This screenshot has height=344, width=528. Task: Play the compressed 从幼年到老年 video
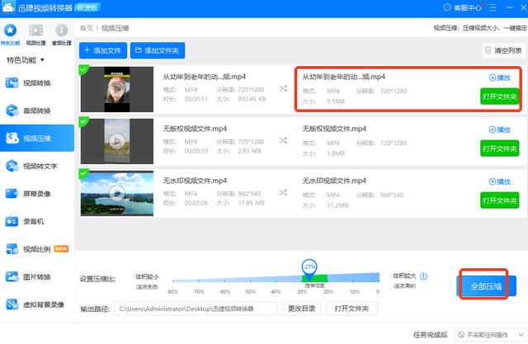500,78
